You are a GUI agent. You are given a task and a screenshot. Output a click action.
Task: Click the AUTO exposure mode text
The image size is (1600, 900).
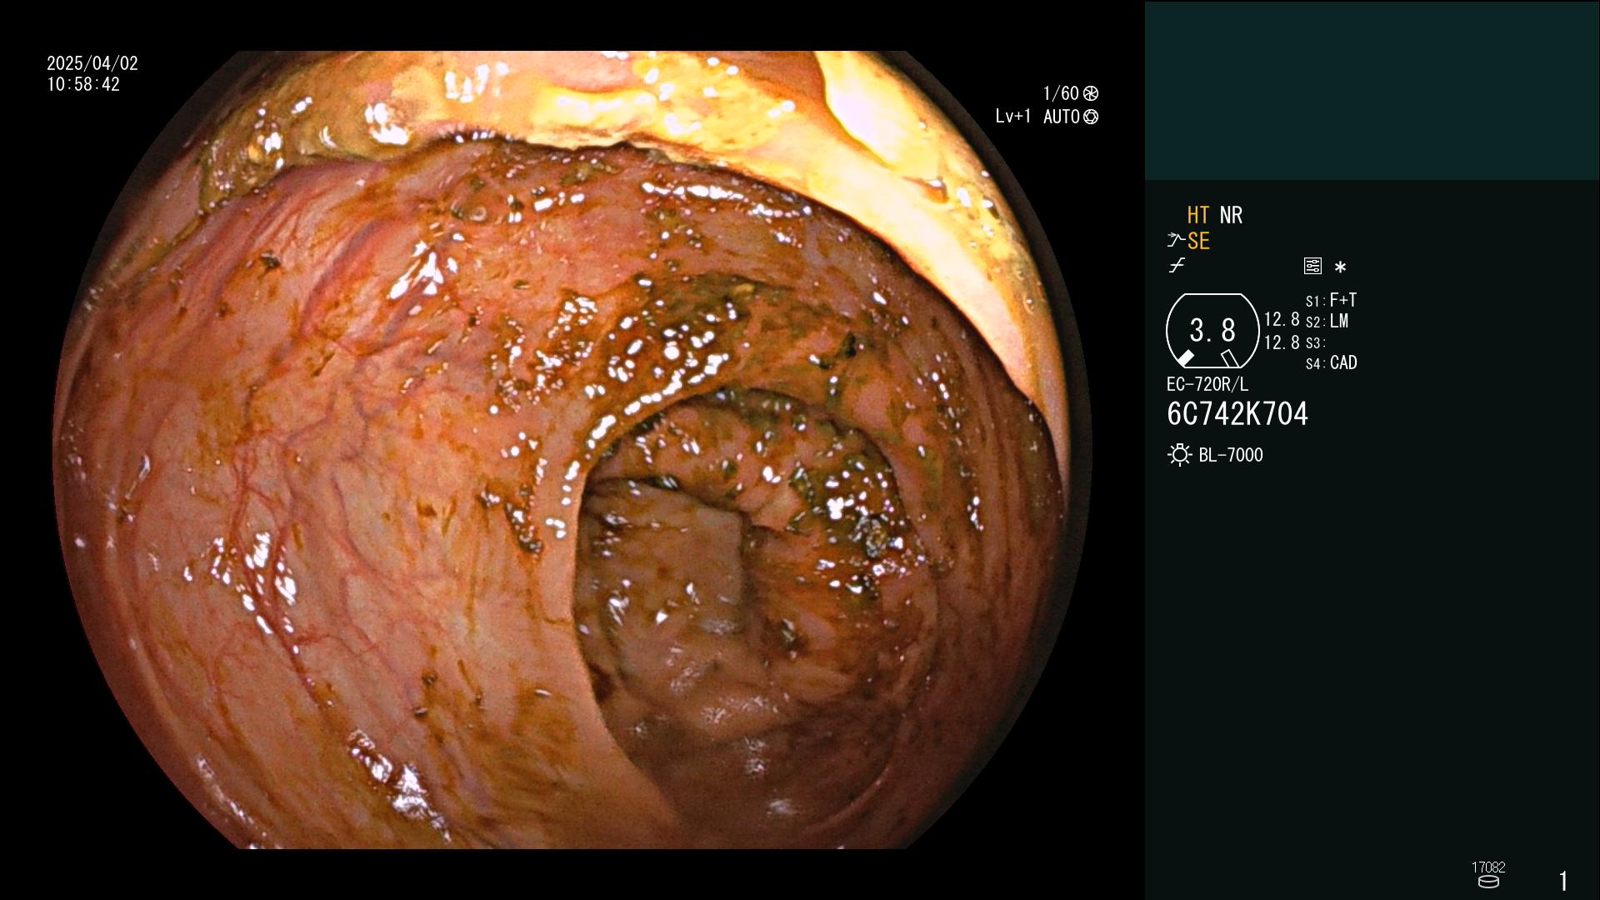point(1062,117)
